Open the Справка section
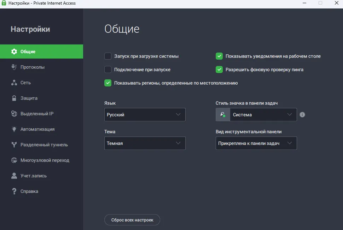Image resolution: width=343 pixels, height=230 pixels. tap(29, 191)
